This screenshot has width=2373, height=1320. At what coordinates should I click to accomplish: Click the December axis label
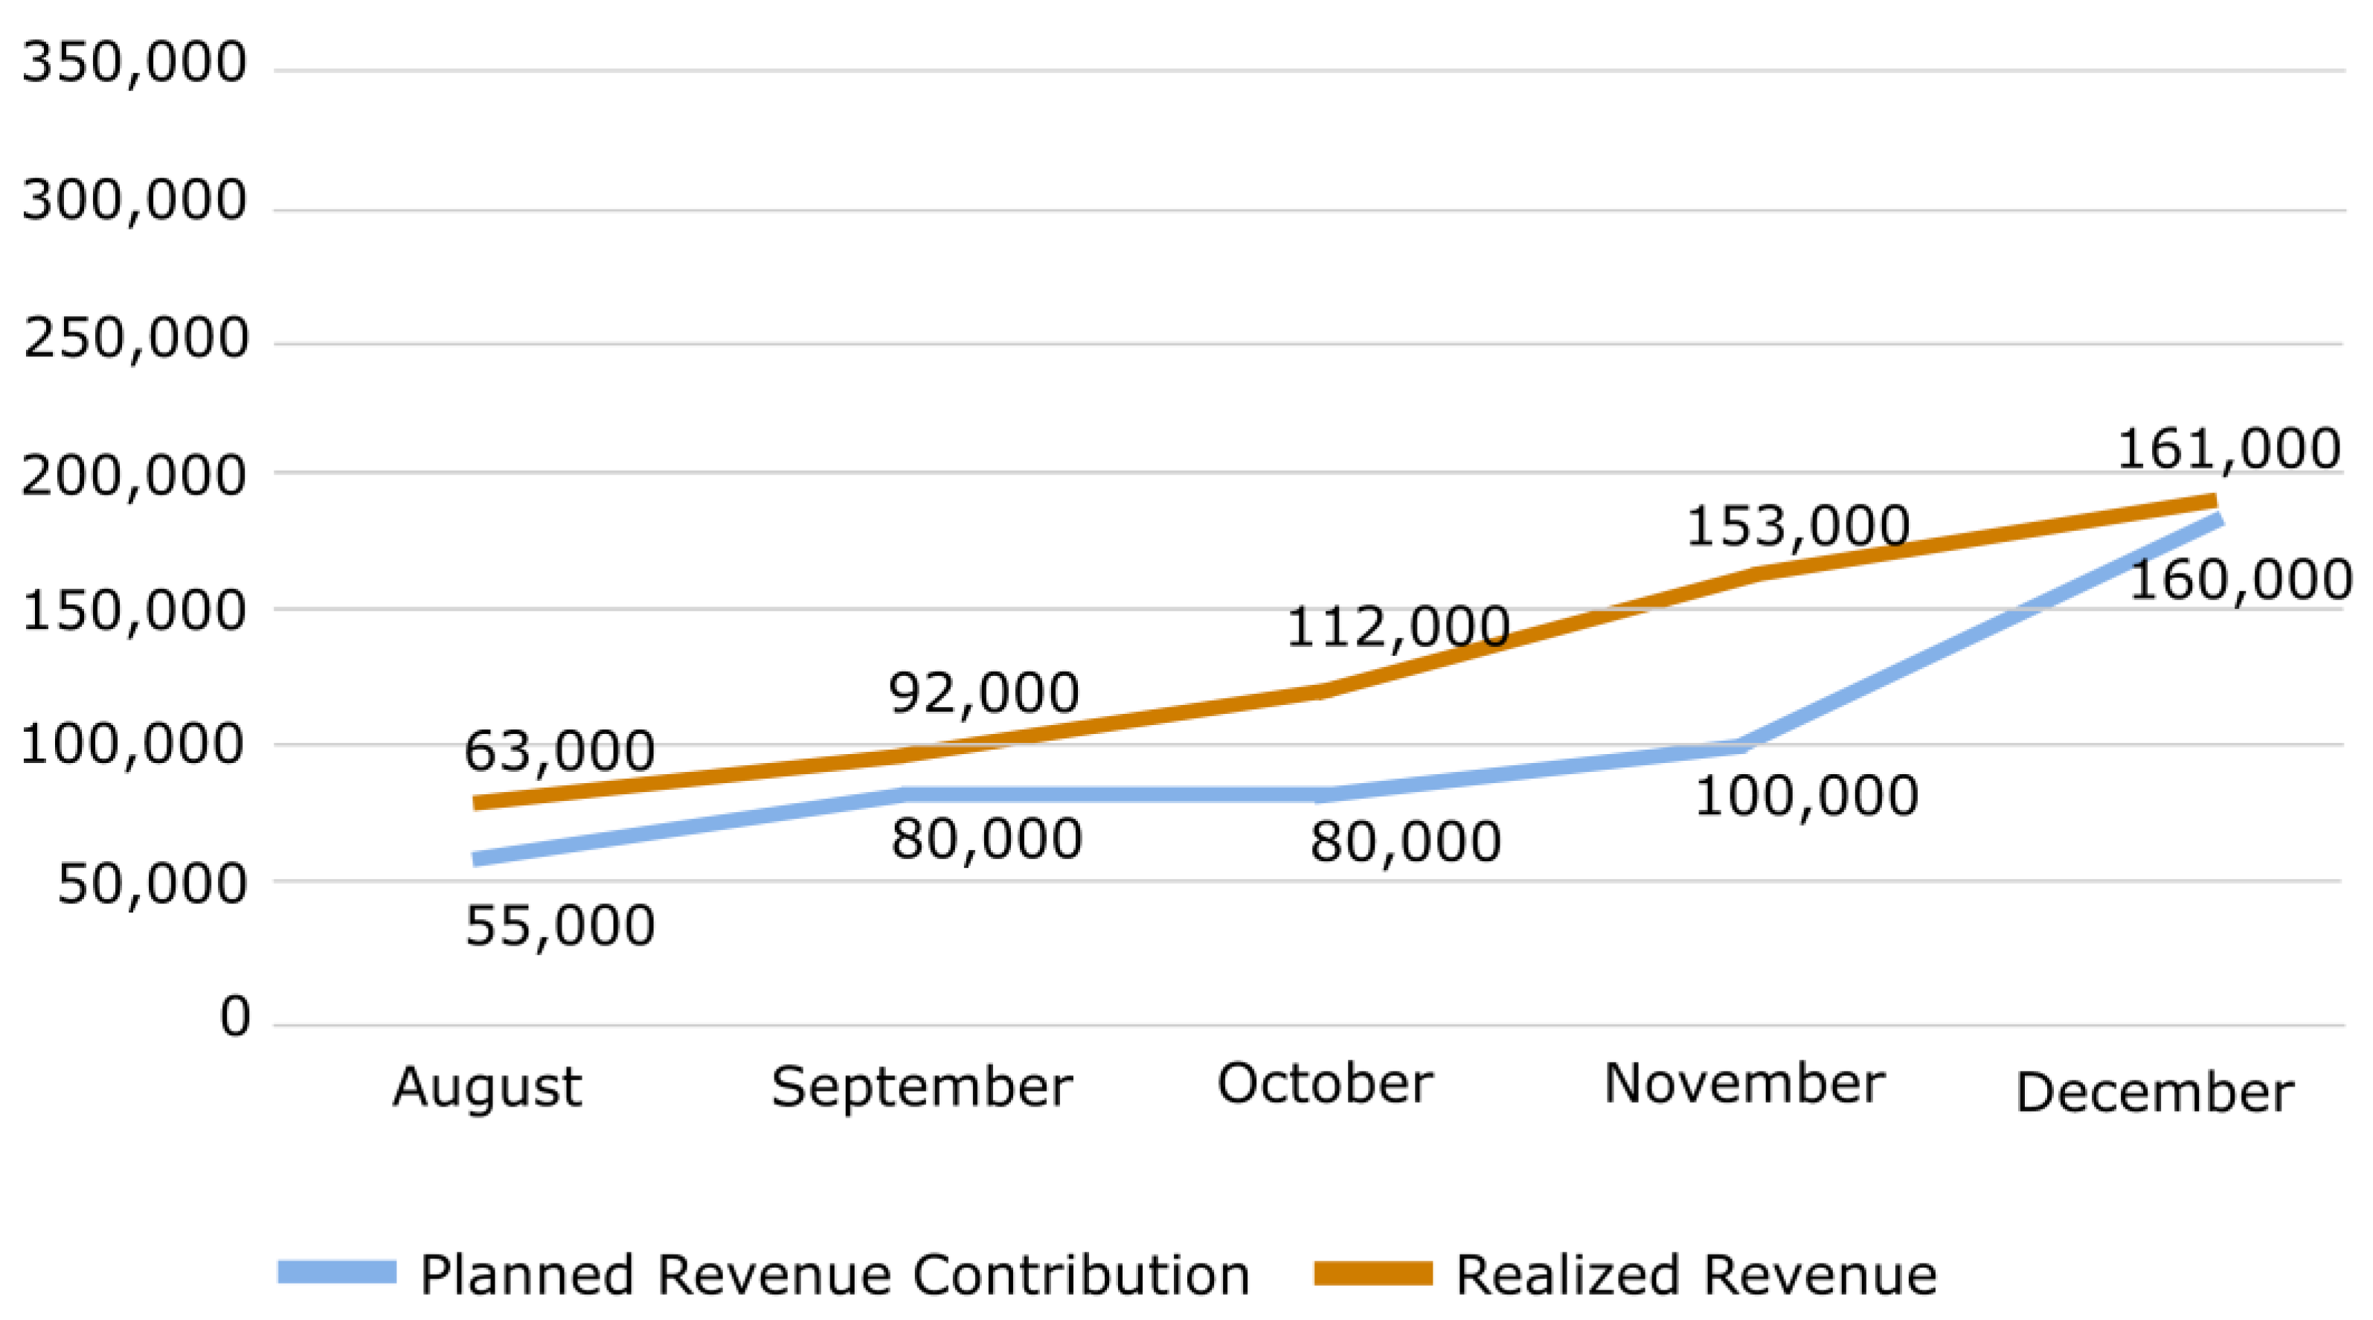(x=2154, y=1093)
